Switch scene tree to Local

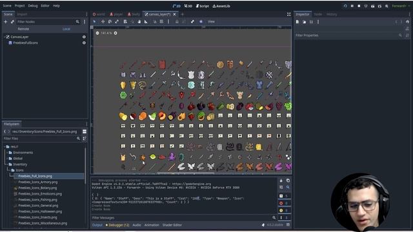point(66,29)
